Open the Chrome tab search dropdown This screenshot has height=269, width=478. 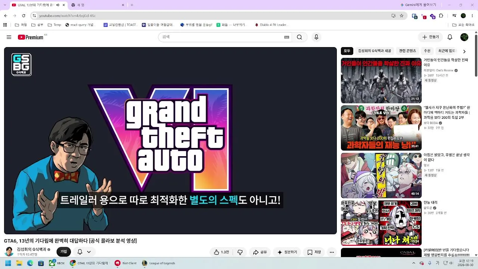tap(6, 5)
